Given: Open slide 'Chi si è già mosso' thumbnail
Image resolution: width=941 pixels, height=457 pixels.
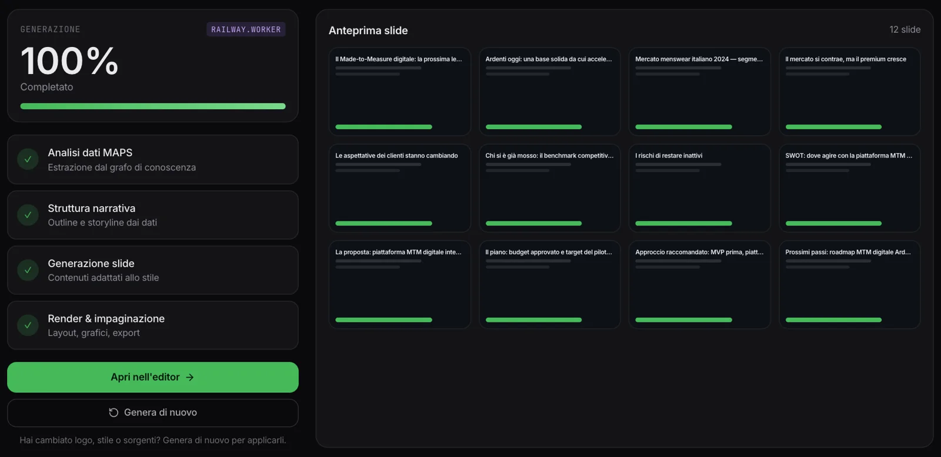Looking at the screenshot, I should [x=550, y=188].
